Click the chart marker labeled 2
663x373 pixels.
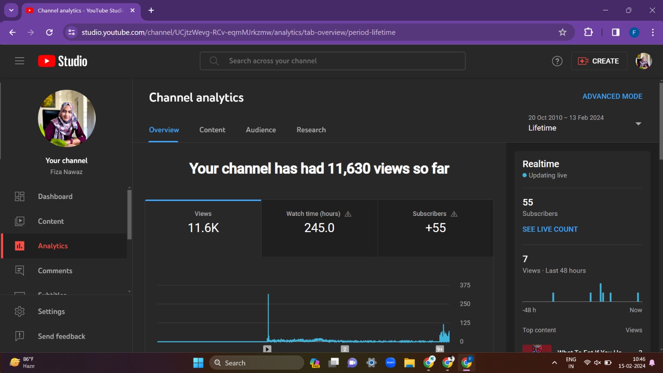pyautogui.click(x=345, y=349)
